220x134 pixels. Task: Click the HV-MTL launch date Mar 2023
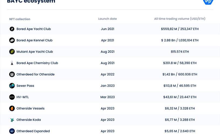tap(107, 97)
